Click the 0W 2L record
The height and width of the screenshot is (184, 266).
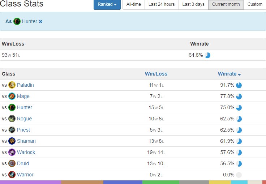[x=156, y=175]
